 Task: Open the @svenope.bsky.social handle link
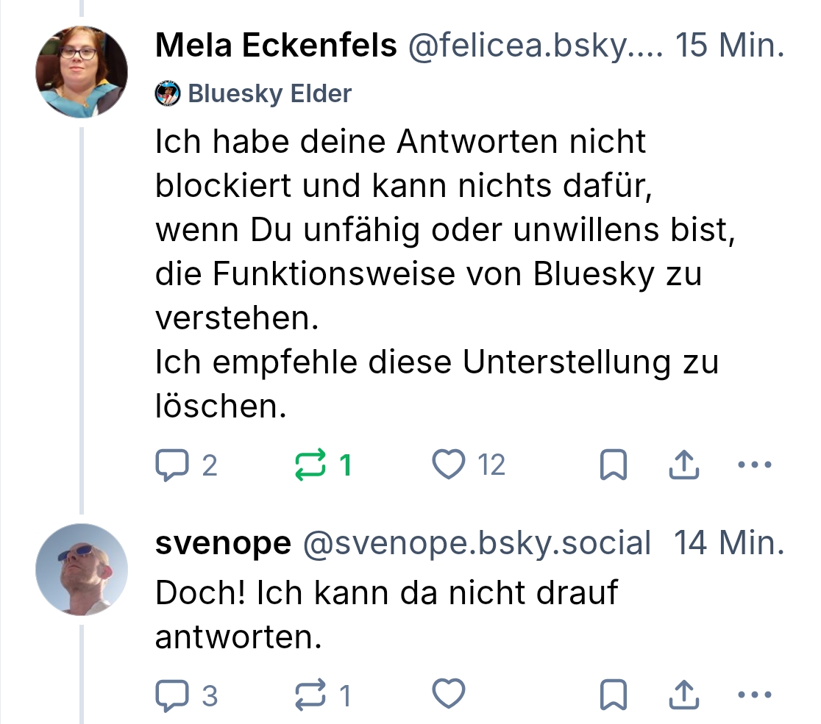coord(477,543)
